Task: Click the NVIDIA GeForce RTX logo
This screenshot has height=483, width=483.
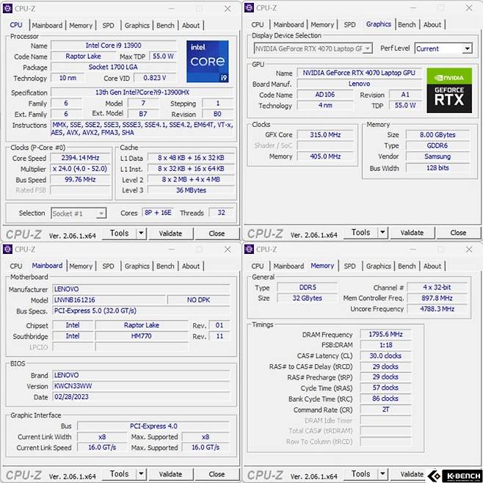Action: pos(448,90)
